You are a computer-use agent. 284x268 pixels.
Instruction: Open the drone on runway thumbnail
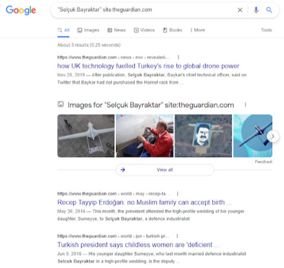pyautogui.click(x=86, y=136)
